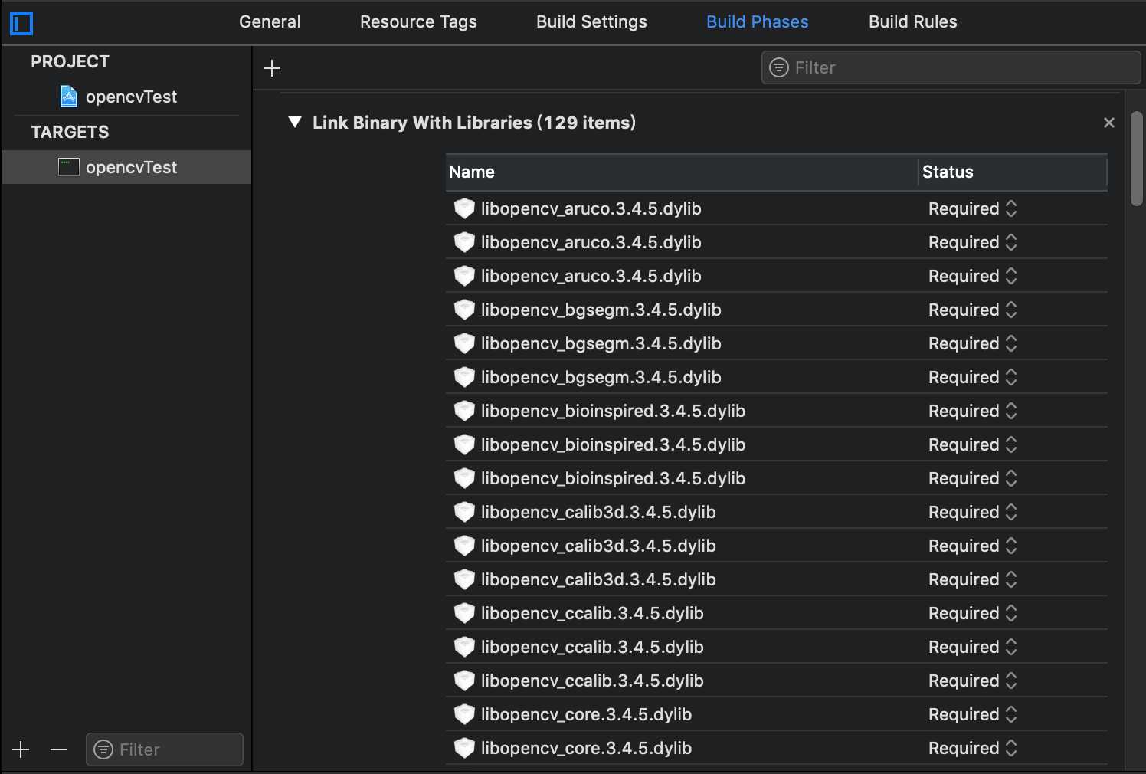1146x774 pixels.
Task: Click the opencvTest target terminal icon
Action: pos(69,167)
